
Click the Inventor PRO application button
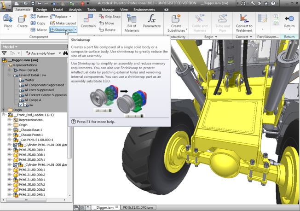pos(6,6)
